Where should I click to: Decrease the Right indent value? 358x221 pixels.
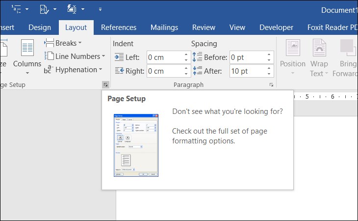tap(186, 74)
